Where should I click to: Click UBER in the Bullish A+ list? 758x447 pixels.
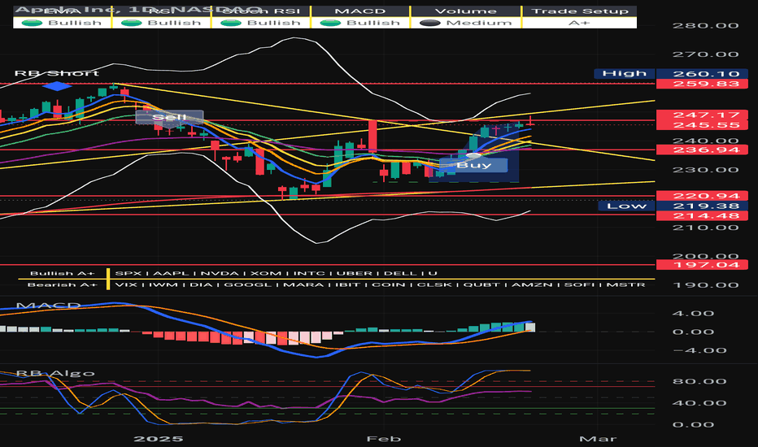[355, 273]
